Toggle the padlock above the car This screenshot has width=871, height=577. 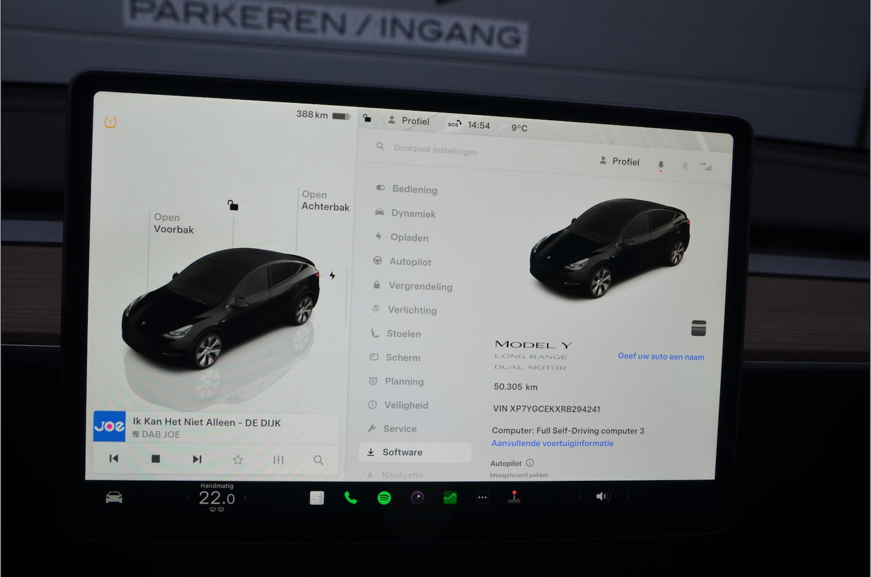(x=233, y=206)
